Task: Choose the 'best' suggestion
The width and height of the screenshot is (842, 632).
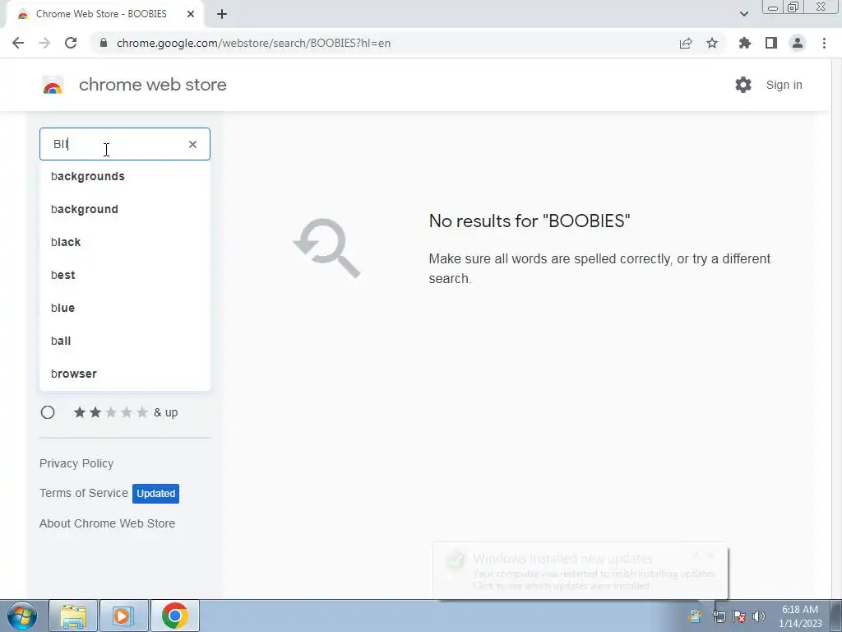Action: 125,275
